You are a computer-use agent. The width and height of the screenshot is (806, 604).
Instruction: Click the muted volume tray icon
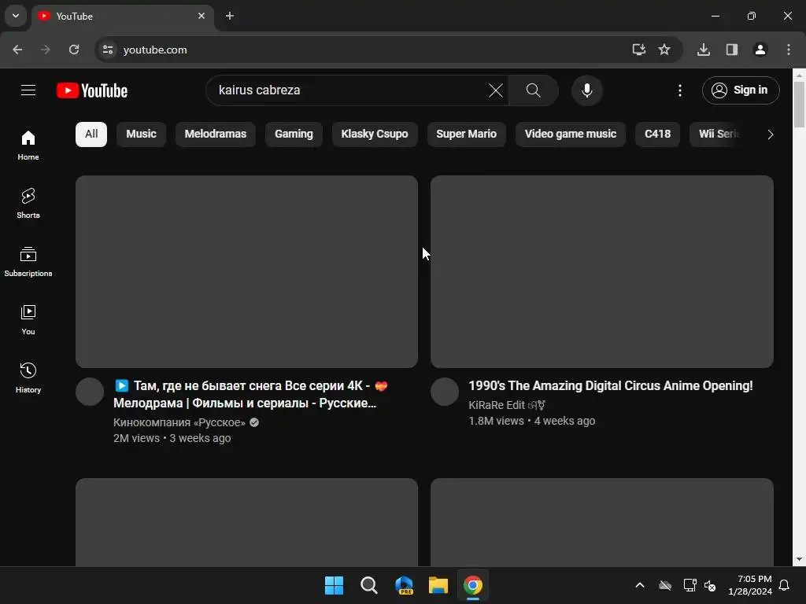[x=710, y=585]
